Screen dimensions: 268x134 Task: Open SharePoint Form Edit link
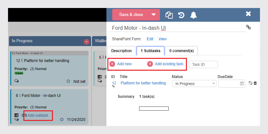pyautogui.click(x=150, y=39)
